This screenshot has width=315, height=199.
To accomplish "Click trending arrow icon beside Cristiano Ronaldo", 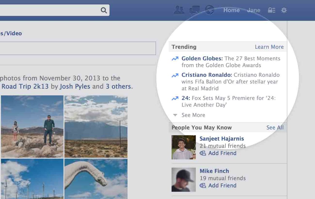I will pos(175,75).
